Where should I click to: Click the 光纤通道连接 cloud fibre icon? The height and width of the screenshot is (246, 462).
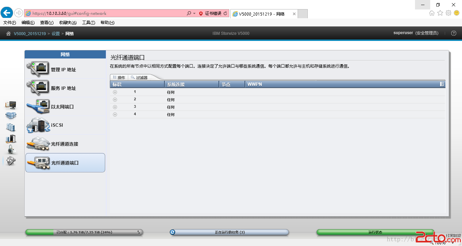click(x=38, y=144)
